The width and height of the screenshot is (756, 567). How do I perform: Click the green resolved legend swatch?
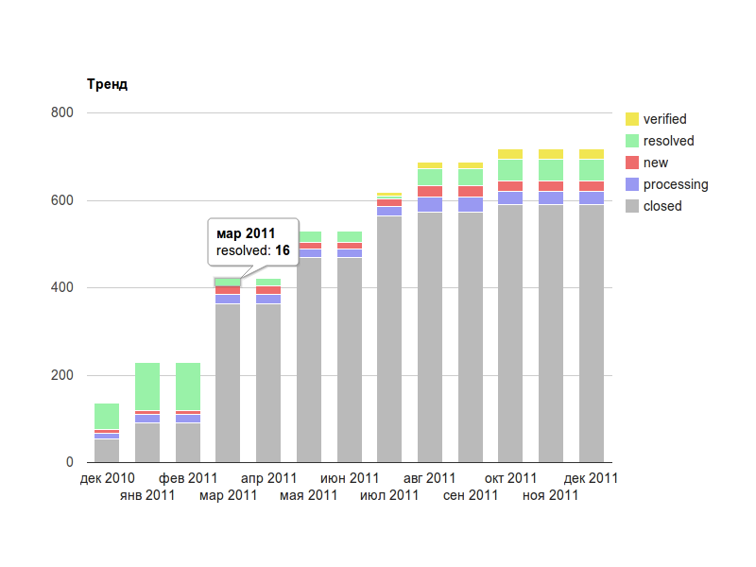click(x=632, y=141)
